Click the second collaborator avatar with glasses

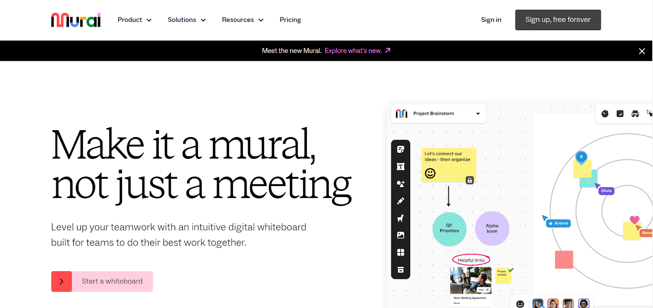[x=553, y=304]
